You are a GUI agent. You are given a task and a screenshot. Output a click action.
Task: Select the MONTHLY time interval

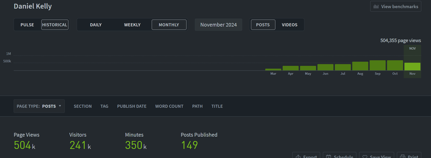click(169, 25)
